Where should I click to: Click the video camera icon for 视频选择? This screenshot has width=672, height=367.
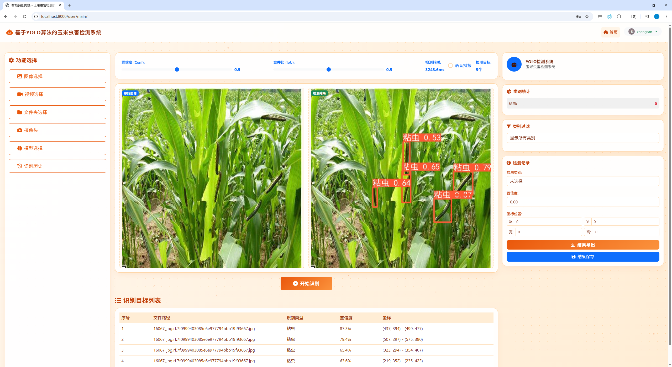[20, 94]
